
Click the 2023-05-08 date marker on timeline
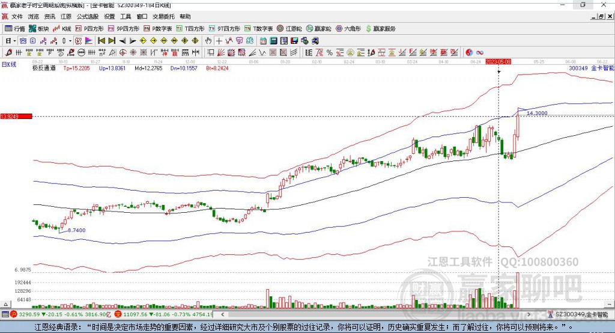pos(498,61)
